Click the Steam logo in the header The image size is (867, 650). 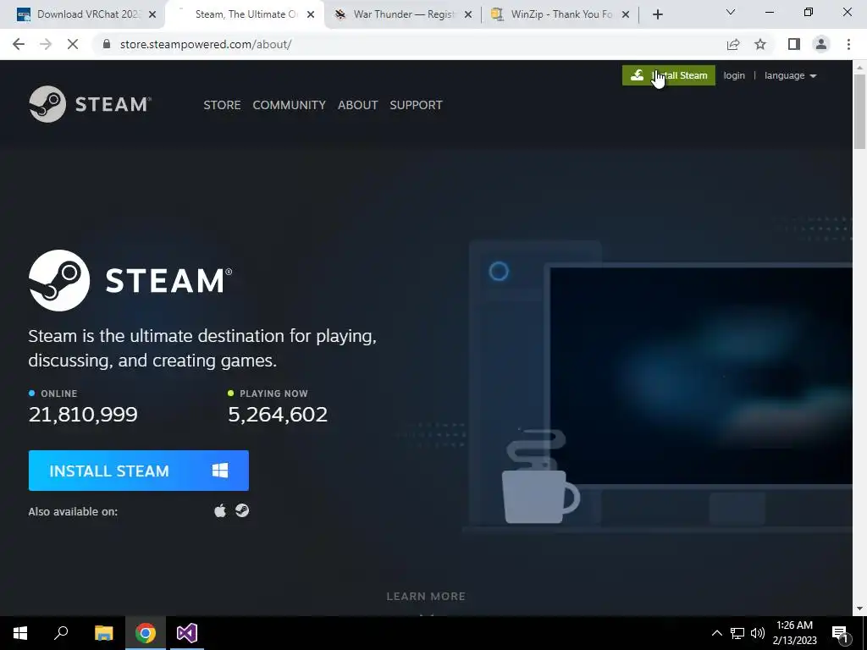[x=90, y=104]
